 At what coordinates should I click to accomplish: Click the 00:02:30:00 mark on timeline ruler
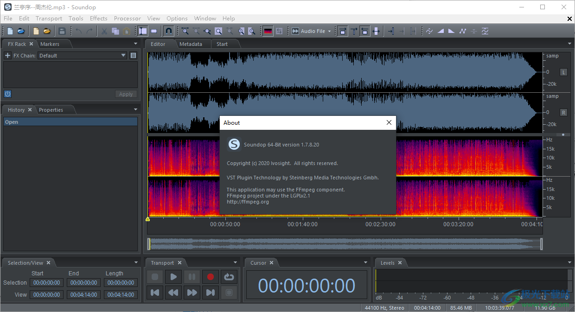click(380, 224)
